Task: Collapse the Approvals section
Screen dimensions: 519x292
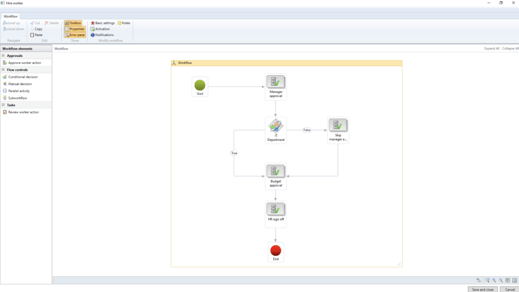Action: tap(3, 56)
